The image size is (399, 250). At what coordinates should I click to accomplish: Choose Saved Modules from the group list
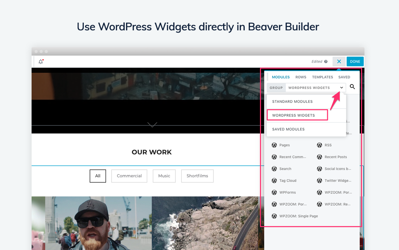coord(306,129)
